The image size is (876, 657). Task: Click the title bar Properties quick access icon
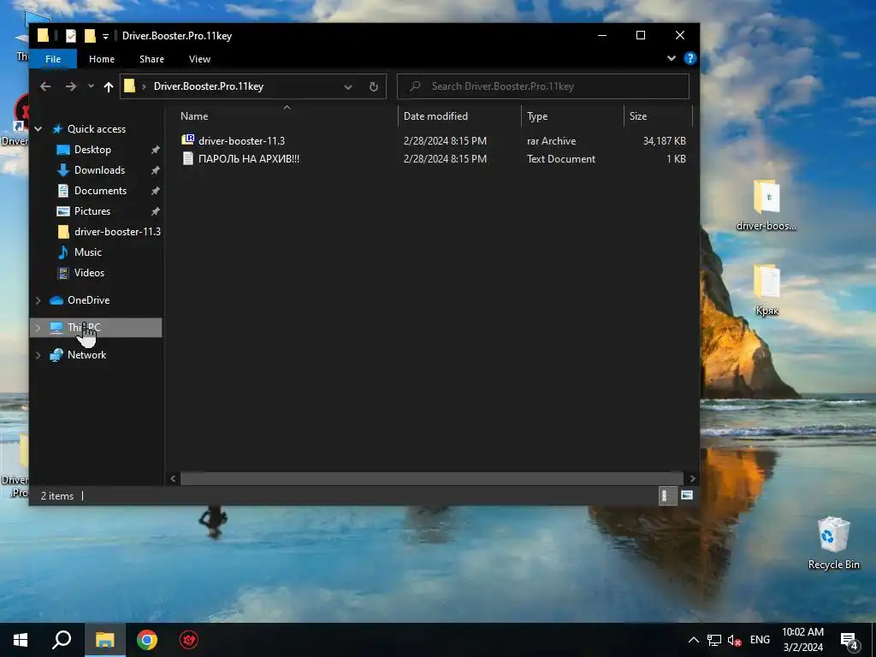click(x=70, y=36)
